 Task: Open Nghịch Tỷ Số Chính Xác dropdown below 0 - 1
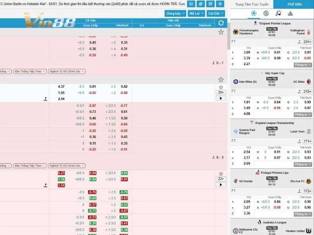[x=67, y=71]
